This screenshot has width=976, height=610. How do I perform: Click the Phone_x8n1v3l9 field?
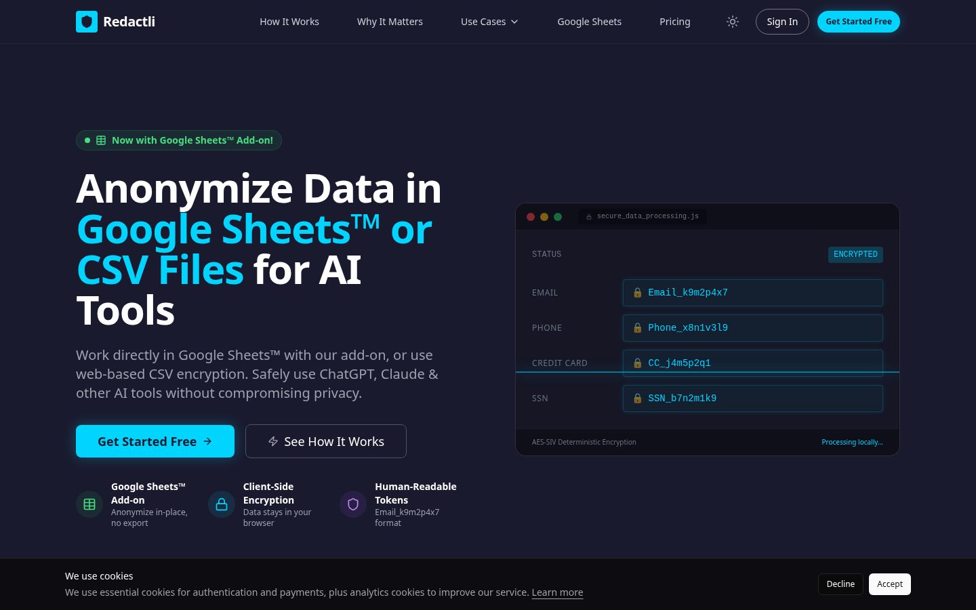(753, 328)
